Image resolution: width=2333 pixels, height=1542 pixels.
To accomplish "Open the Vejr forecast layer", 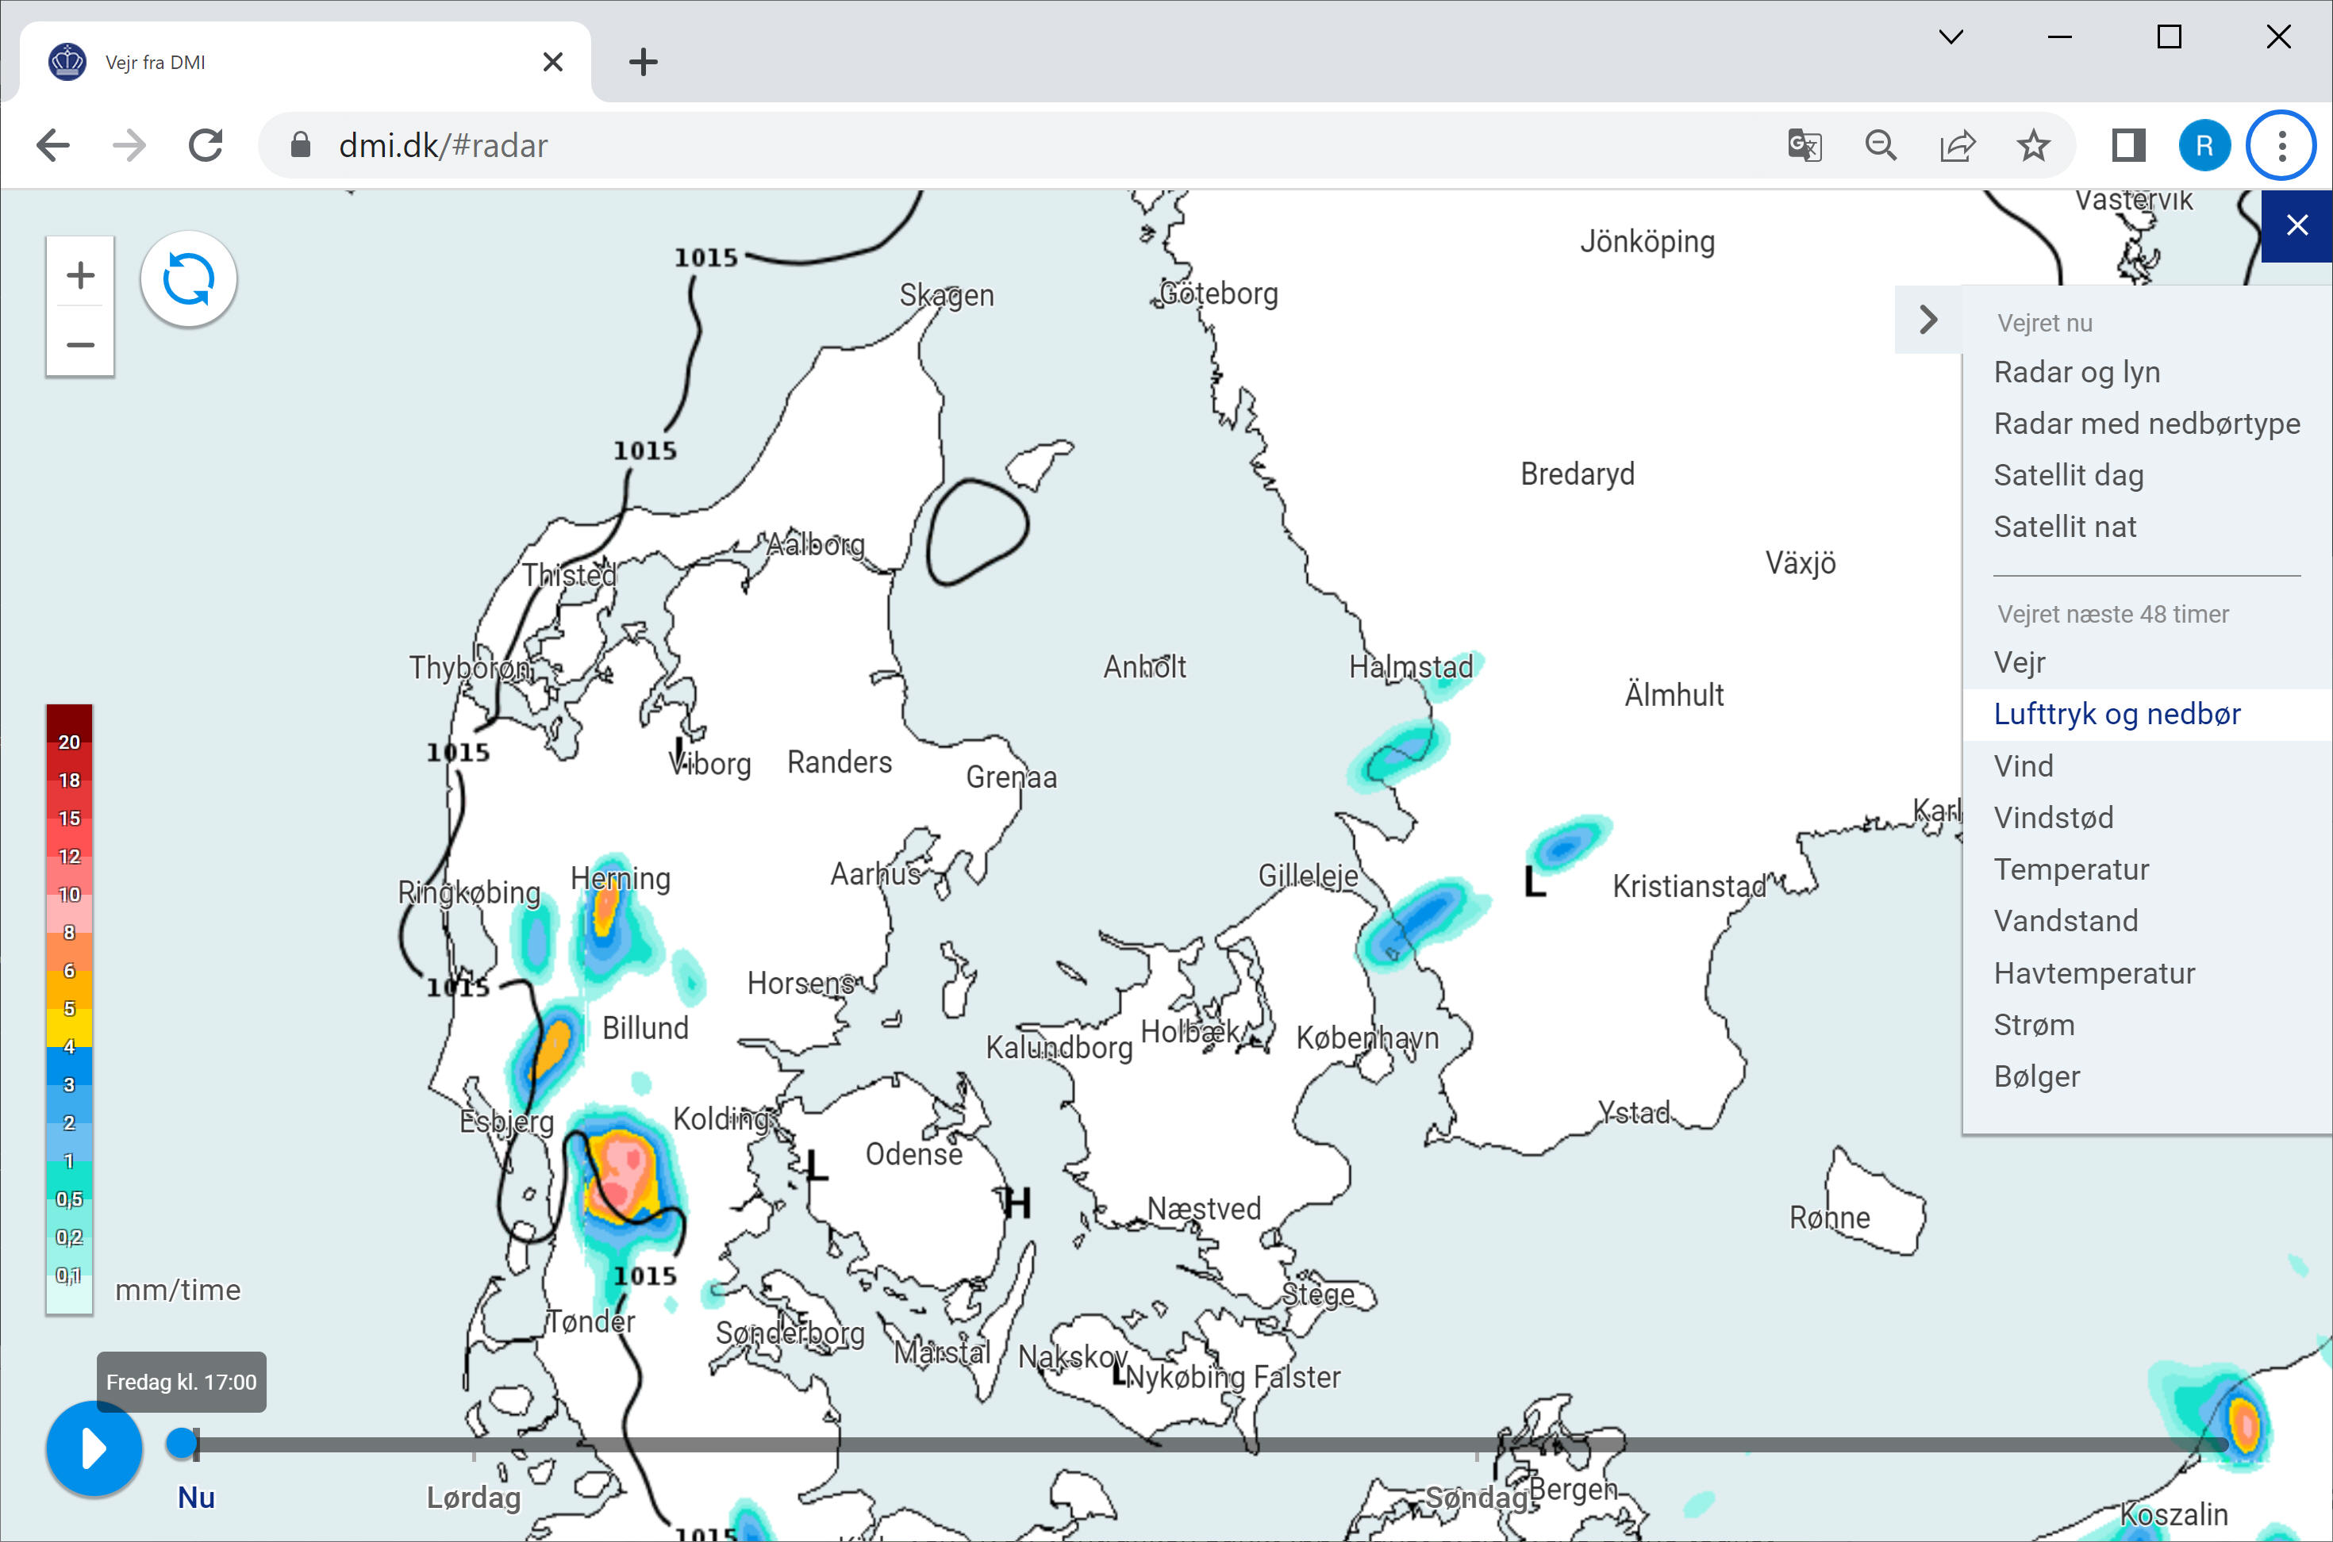I will click(2020, 662).
